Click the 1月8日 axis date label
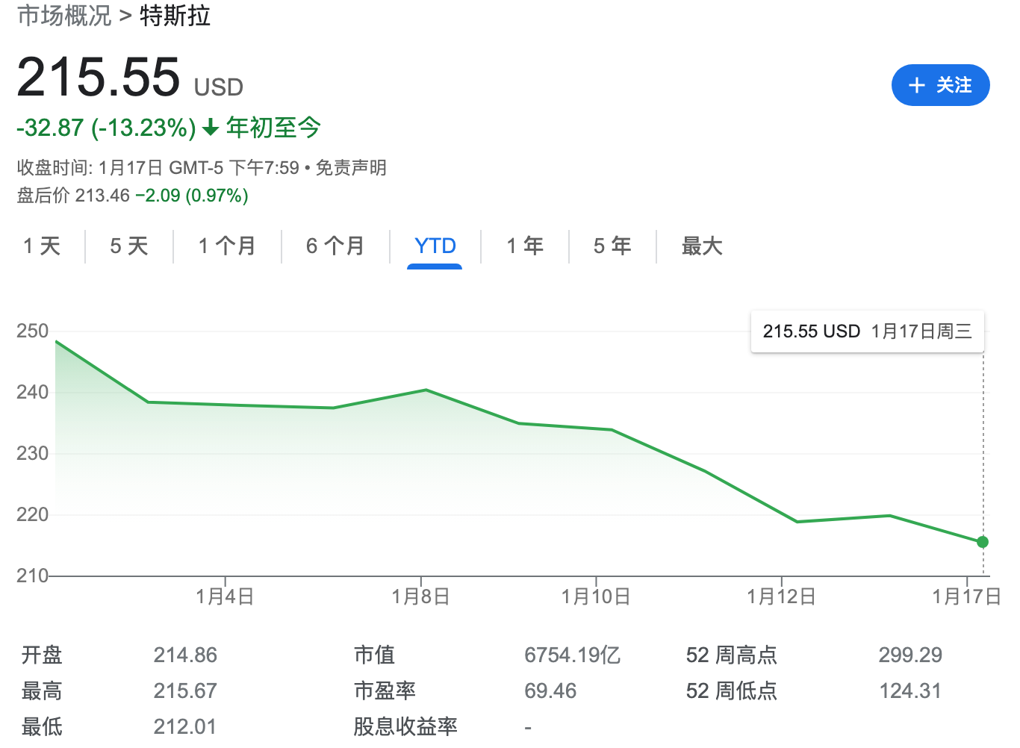The width and height of the screenshot is (1020, 748). (420, 596)
